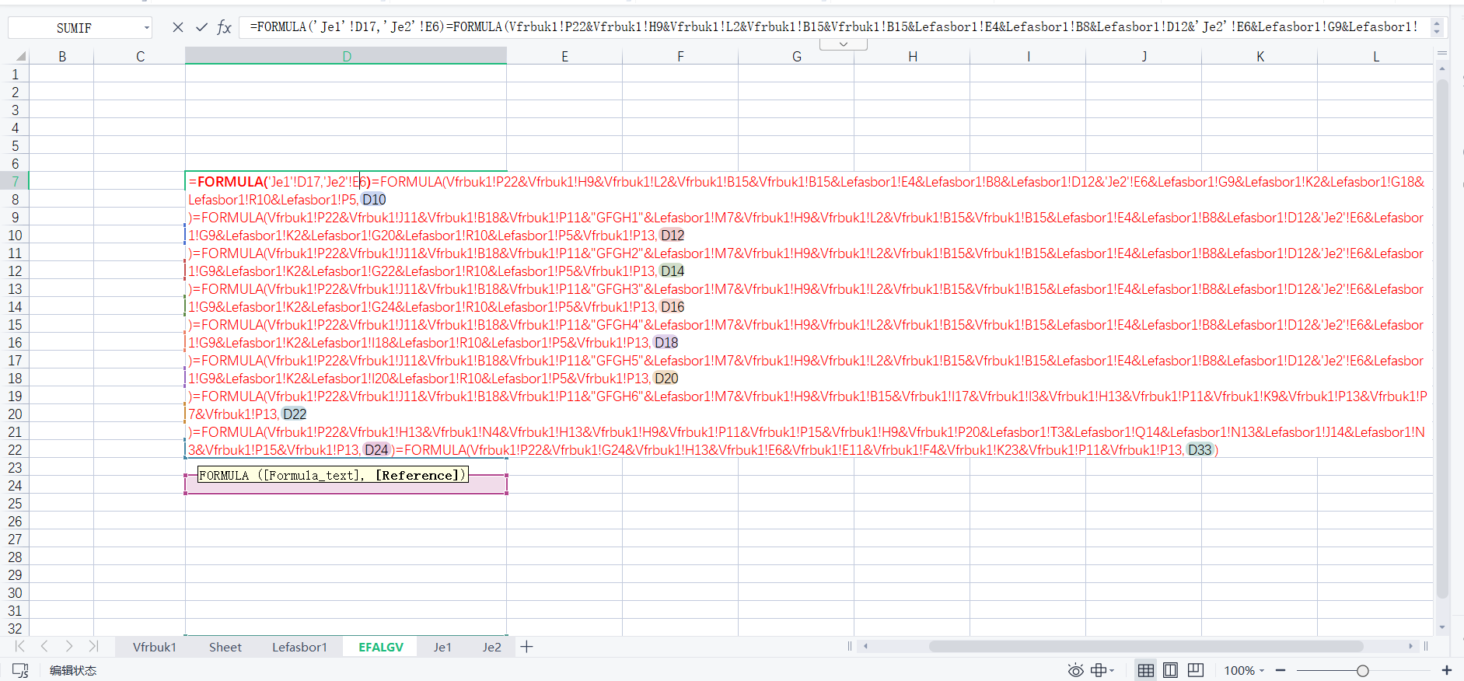Click the select-all corner triangle
The width and height of the screenshot is (1464, 681).
[20, 56]
